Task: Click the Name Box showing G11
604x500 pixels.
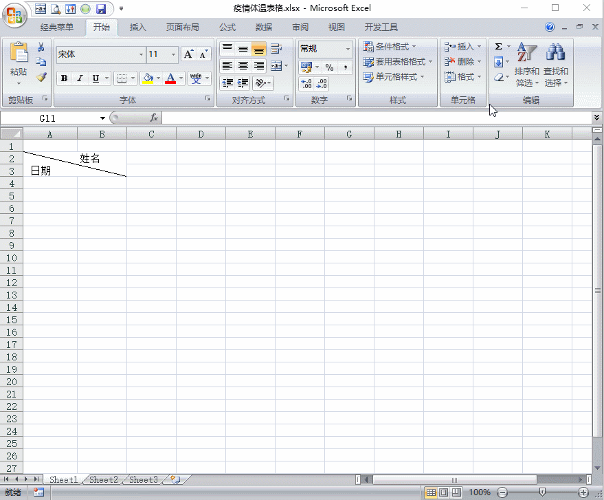Action: (x=47, y=118)
